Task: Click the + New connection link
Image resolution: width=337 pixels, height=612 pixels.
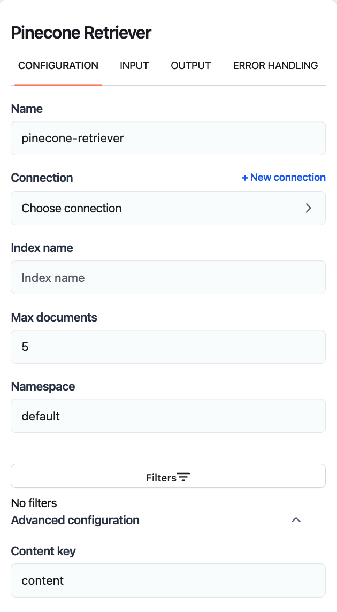Action: coord(284,177)
